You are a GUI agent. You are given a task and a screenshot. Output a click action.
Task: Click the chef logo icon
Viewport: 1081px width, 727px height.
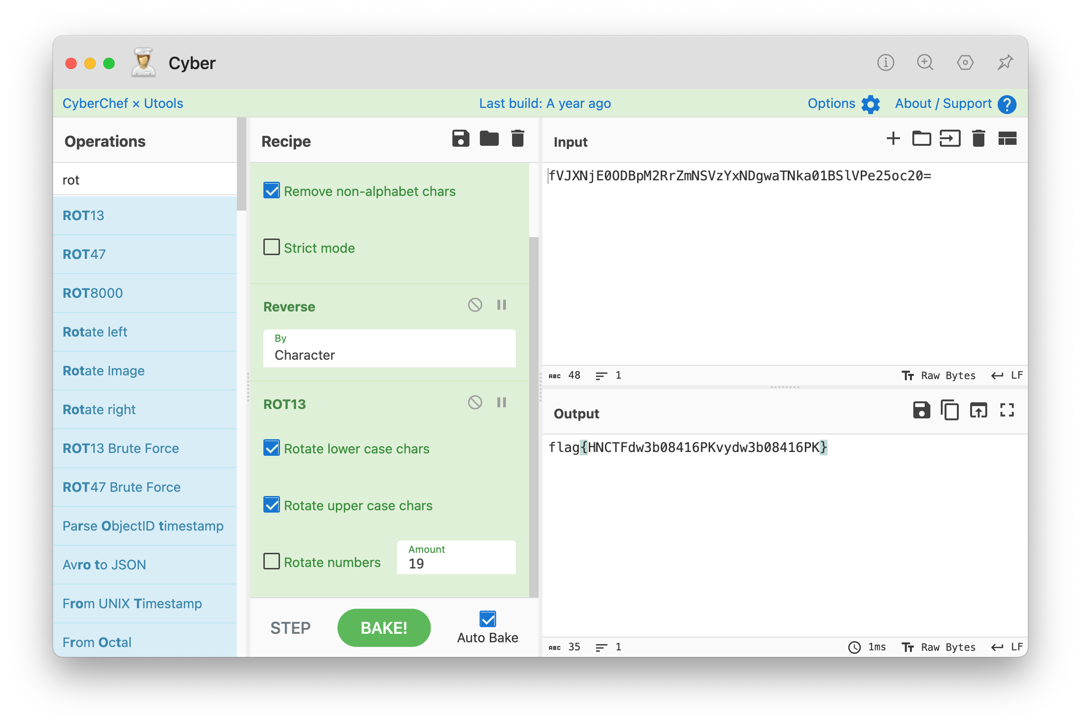[143, 62]
